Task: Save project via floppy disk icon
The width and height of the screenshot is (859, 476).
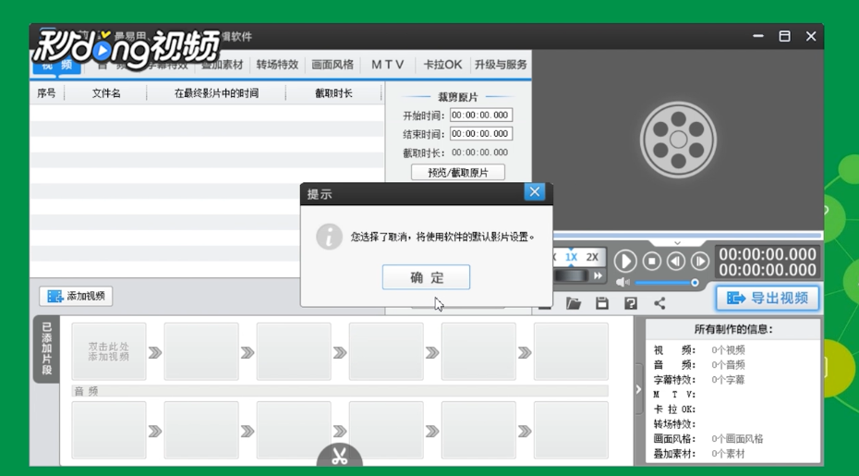Action: point(602,303)
